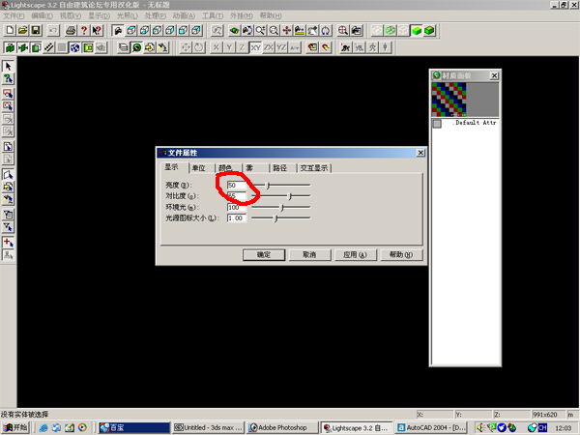This screenshot has width=580, height=435.
Task: Open the 光照(L) menu
Action: tap(127, 15)
